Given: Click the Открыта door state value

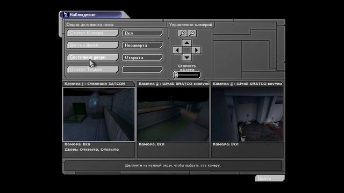Looking at the screenshot, I should (x=142, y=57).
